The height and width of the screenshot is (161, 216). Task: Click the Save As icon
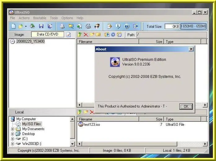point(50,26)
